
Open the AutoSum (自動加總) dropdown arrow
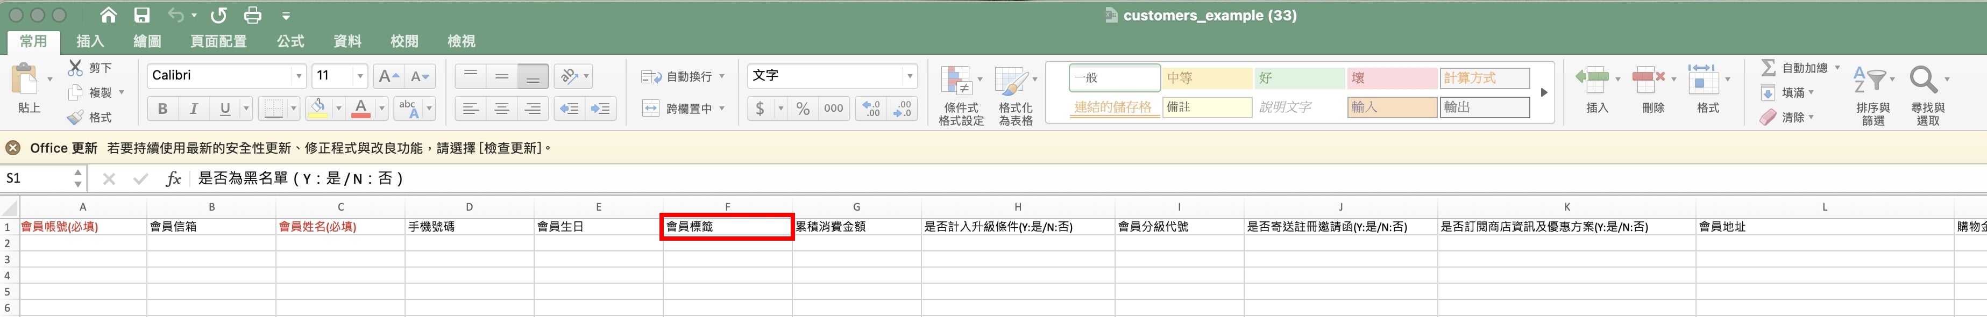pyautogui.click(x=1836, y=68)
